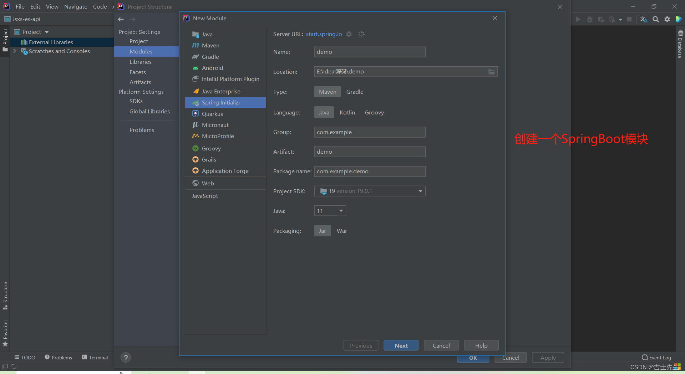Click the Next button
This screenshot has width=685, height=374.
pos(401,345)
